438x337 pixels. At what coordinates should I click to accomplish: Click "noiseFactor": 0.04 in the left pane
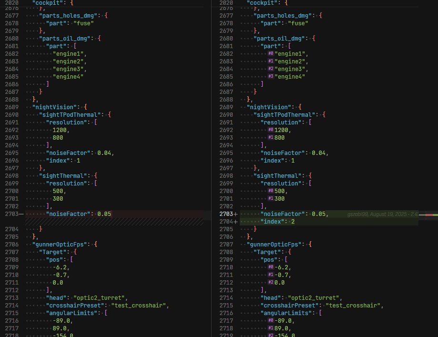coord(79,153)
